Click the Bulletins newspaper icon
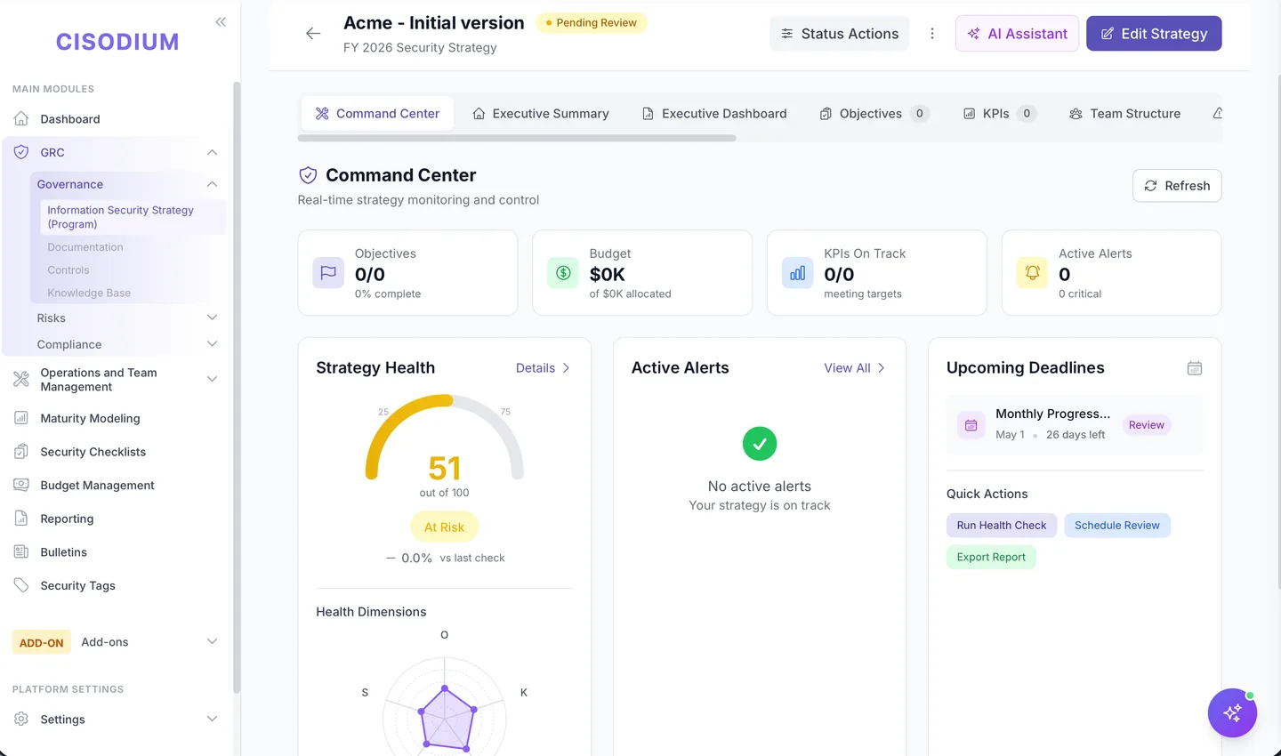1281x756 pixels. pyautogui.click(x=21, y=552)
